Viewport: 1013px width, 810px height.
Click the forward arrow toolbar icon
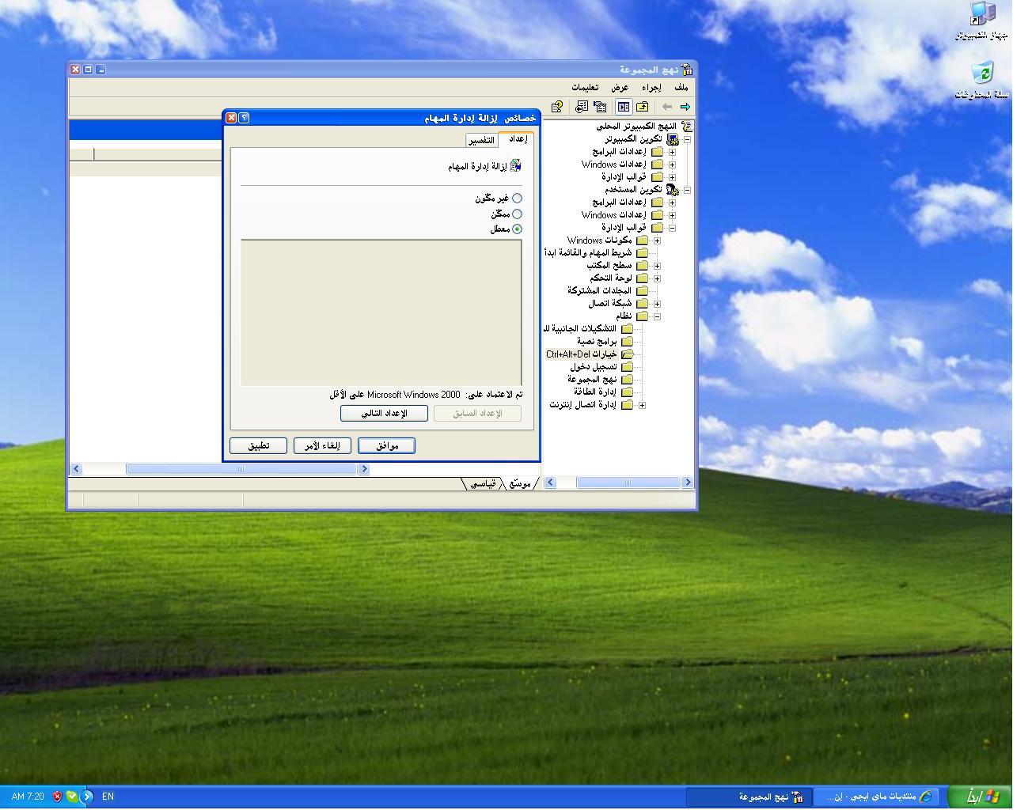point(685,107)
